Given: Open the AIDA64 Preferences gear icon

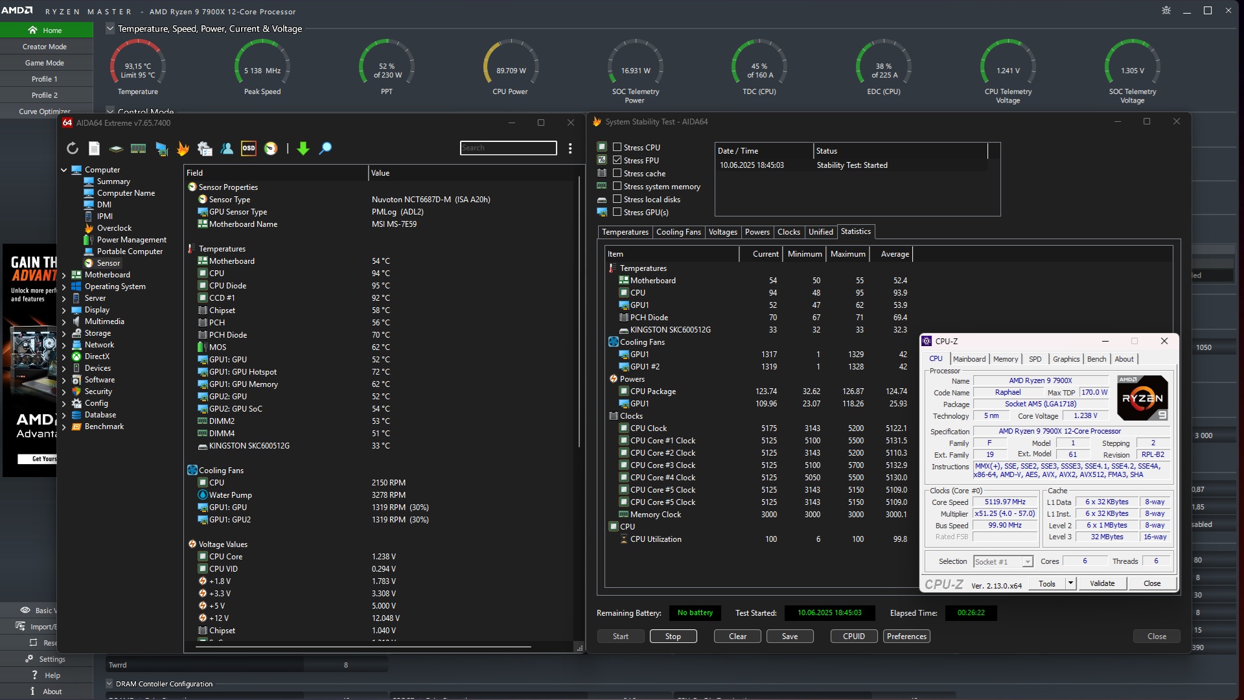Looking at the screenshot, I should coord(205,148).
